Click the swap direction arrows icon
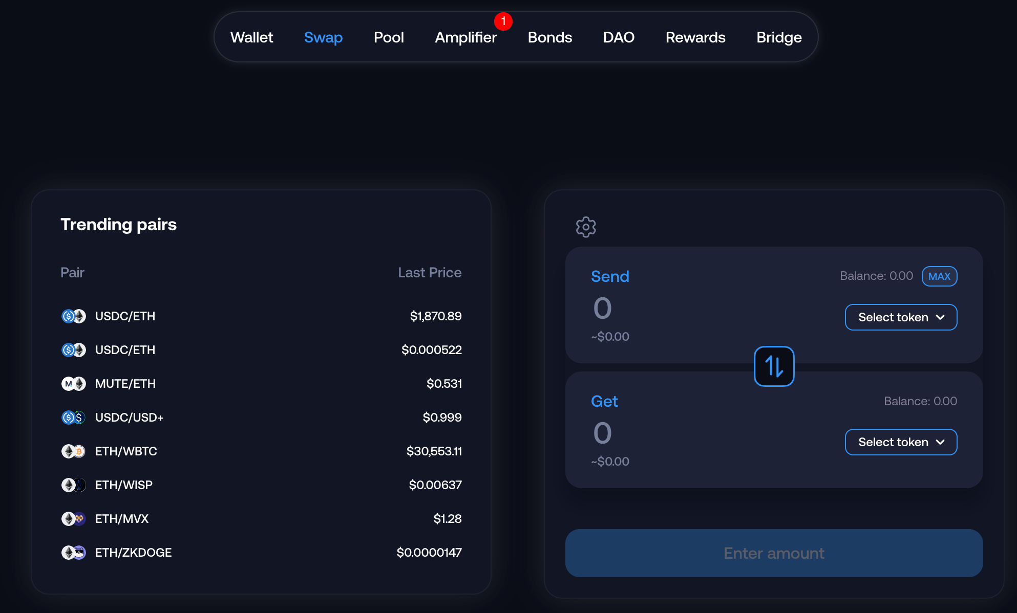Image resolution: width=1017 pixels, height=613 pixels. [x=774, y=366]
